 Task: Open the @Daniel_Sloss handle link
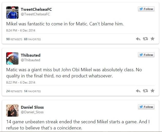coord(32,112)
